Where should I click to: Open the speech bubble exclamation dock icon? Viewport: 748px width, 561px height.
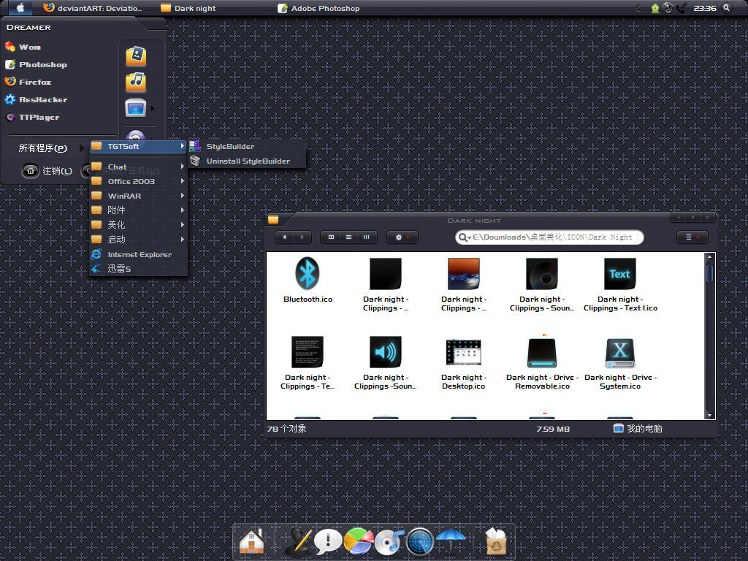coord(328,541)
